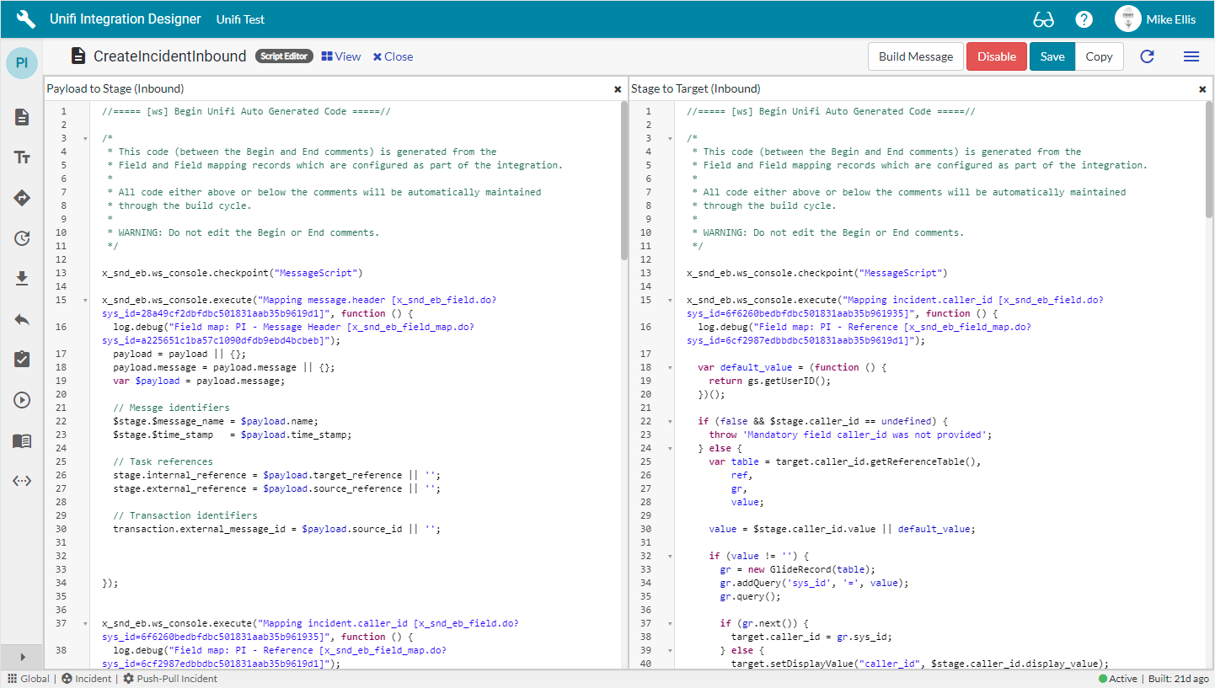Click the play circle sidebar icon
This screenshot has width=1215, height=688.
(x=22, y=400)
